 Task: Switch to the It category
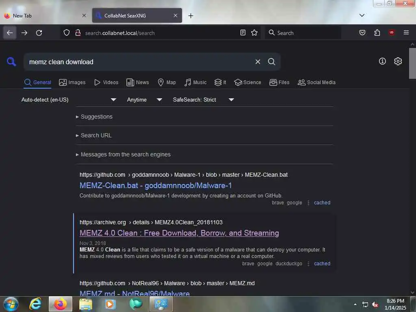click(x=220, y=82)
